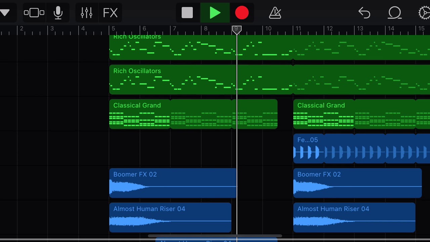
Task: Switch to tracks view icon
Action: pyautogui.click(x=34, y=13)
